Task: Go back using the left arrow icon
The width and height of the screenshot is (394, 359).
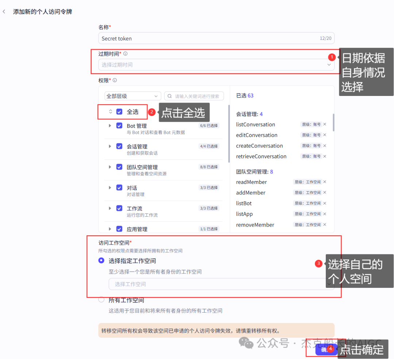Action: pyautogui.click(x=4, y=12)
